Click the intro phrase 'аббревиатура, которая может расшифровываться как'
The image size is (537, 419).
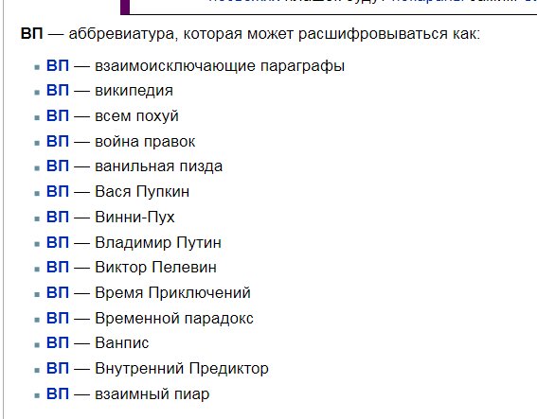[x=272, y=34]
